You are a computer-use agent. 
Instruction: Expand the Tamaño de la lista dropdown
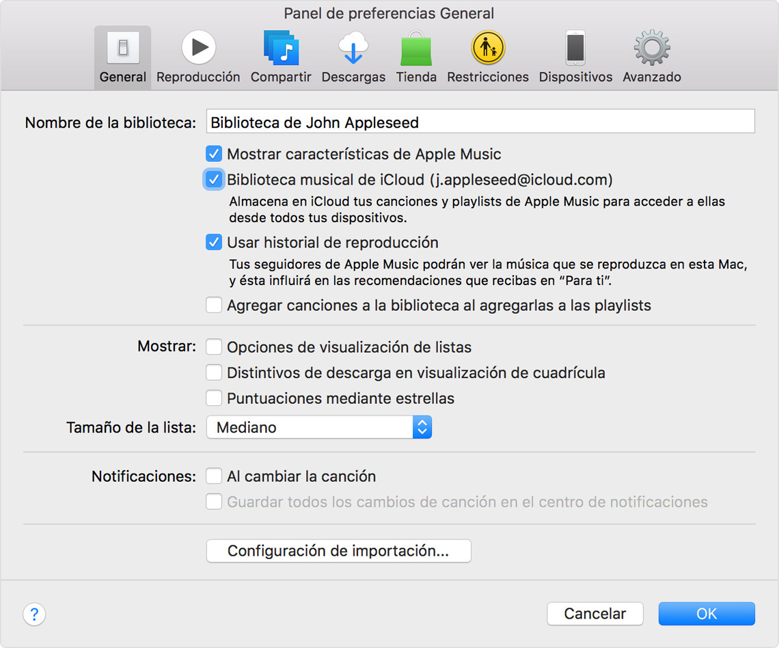(x=319, y=428)
